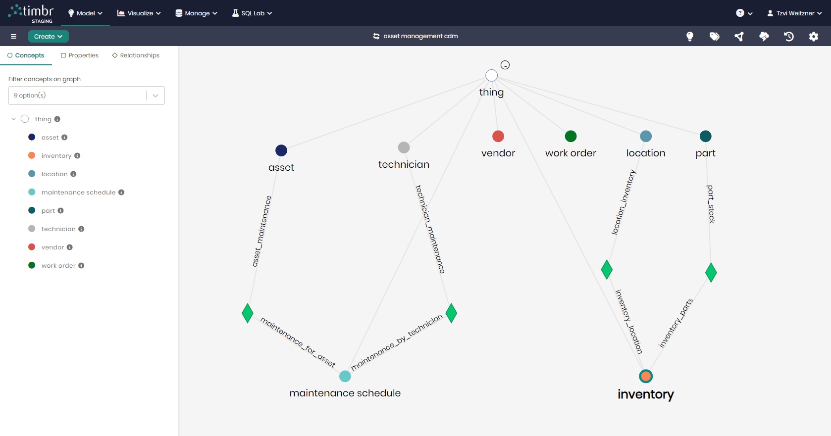Image resolution: width=831 pixels, height=436 pixels.
Task: Select part in the concepts list
Action: pos(48,211)
